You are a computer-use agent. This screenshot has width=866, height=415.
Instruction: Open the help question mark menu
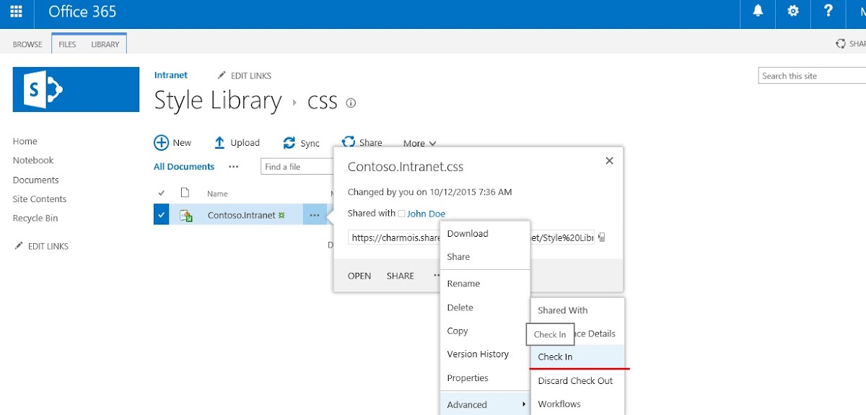[x=828, y=12]
